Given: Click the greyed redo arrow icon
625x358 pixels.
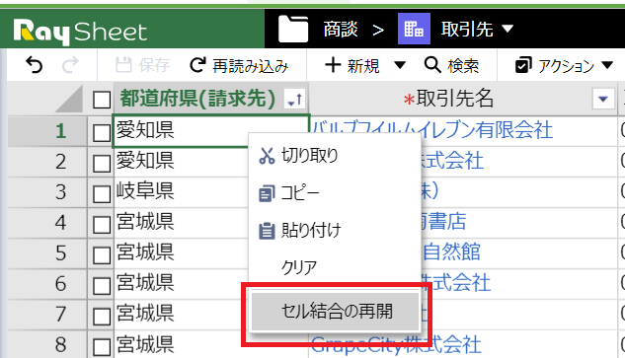Looking at the screenshot, I should [x=70, y=65].
